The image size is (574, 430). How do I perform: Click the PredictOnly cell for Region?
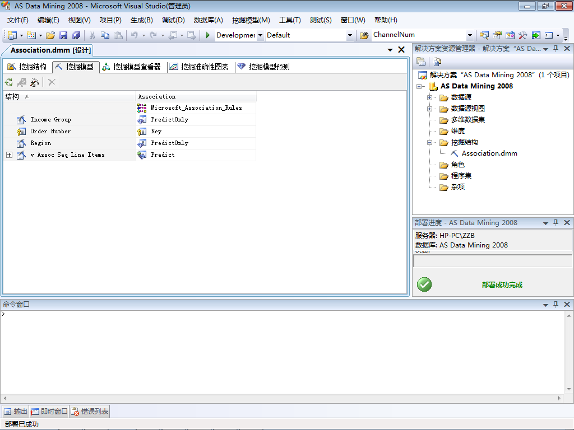point(196,143)
